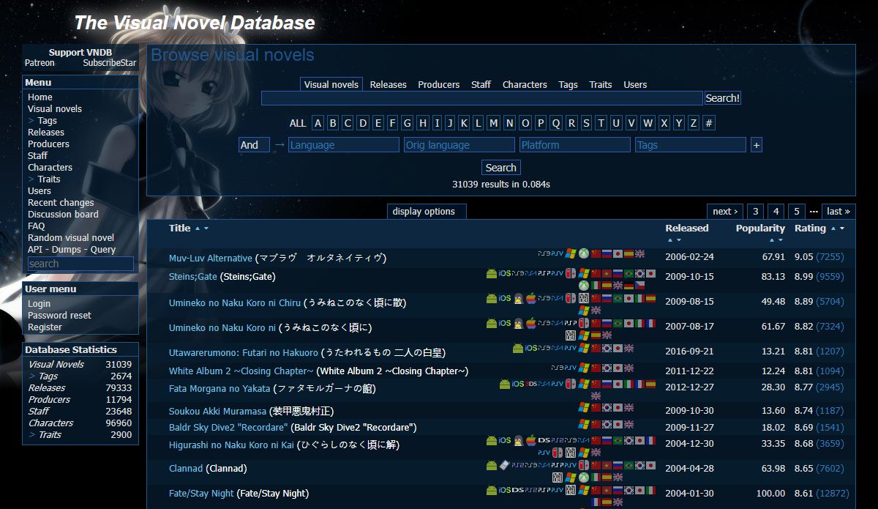
Task: Open the Tags filter field
Action: [x=690, y=145]
